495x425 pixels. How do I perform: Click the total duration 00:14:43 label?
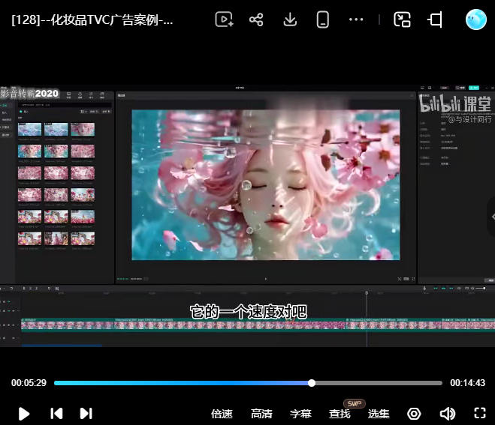click(x=467, y=383)
